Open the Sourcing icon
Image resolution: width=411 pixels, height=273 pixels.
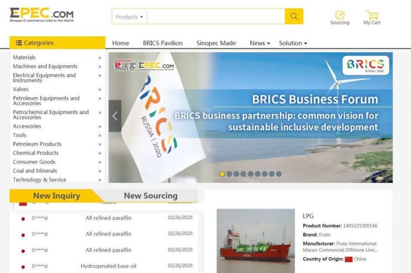tap(340, 15)
